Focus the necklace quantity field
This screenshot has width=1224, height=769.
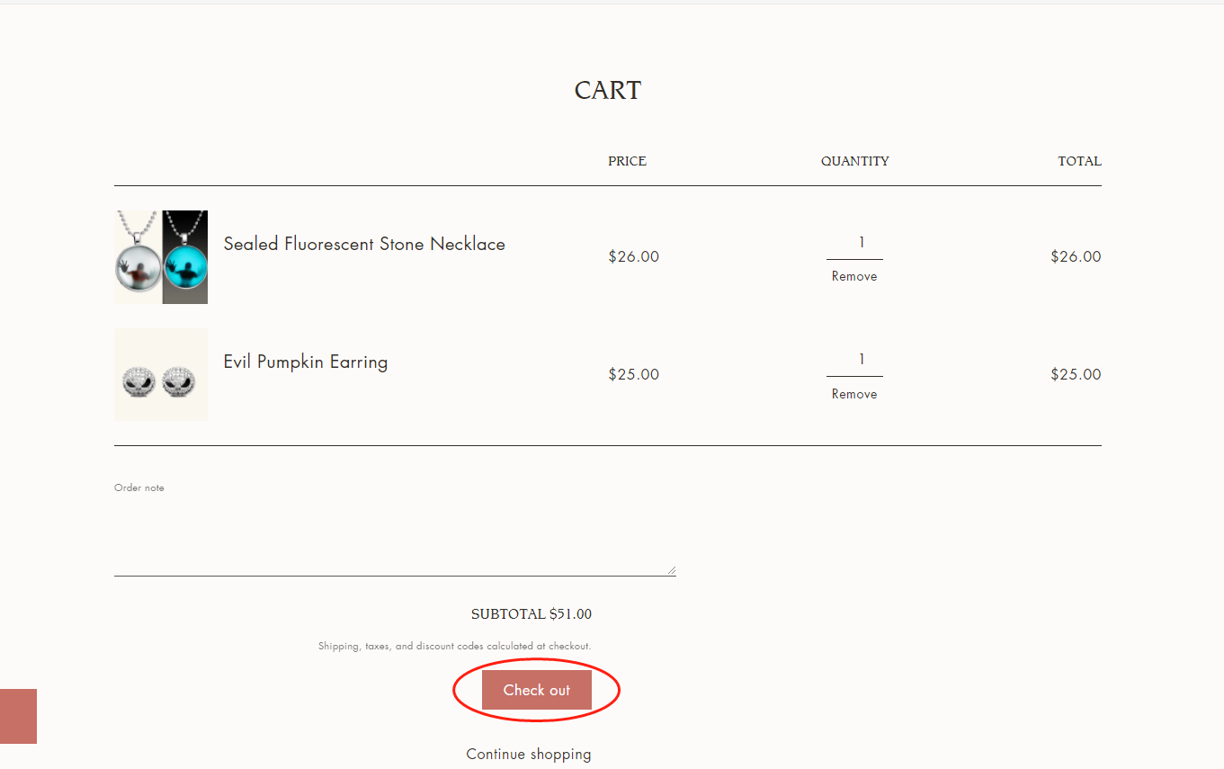(855, 243)
